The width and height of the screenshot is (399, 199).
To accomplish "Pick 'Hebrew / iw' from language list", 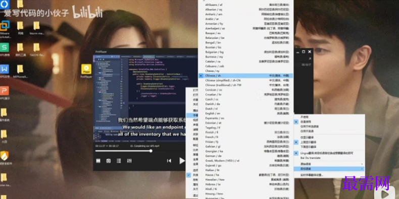I will click(x=246, y=184).
